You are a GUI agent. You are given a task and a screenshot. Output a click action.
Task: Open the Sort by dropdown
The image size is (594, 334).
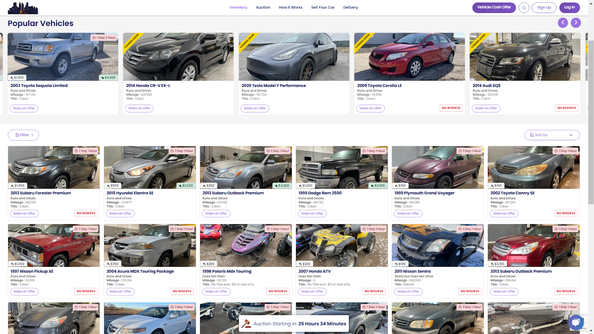pyautogui.click(x=552, y=135)
